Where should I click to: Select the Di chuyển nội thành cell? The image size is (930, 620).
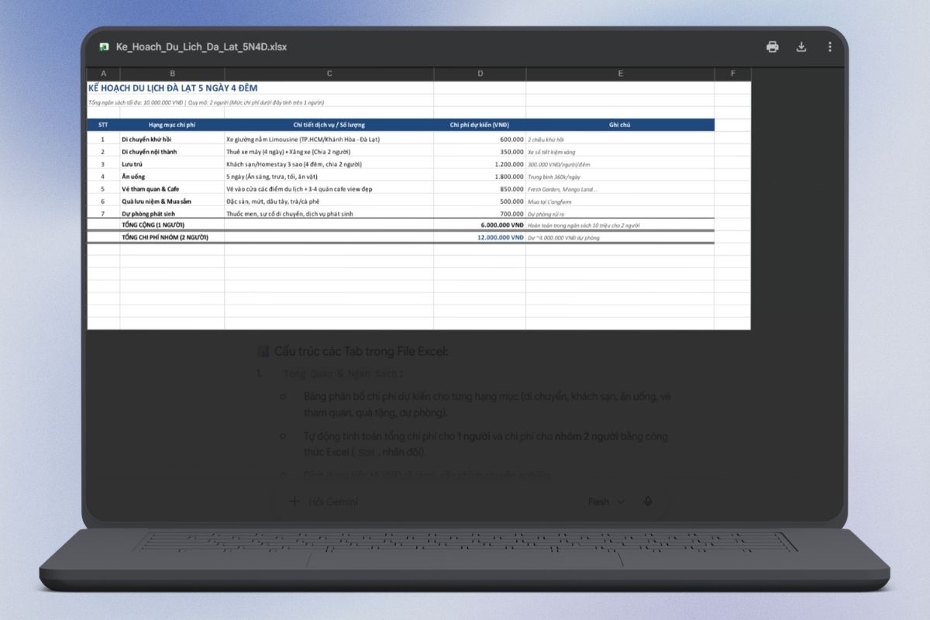click(x=172, y=152)
